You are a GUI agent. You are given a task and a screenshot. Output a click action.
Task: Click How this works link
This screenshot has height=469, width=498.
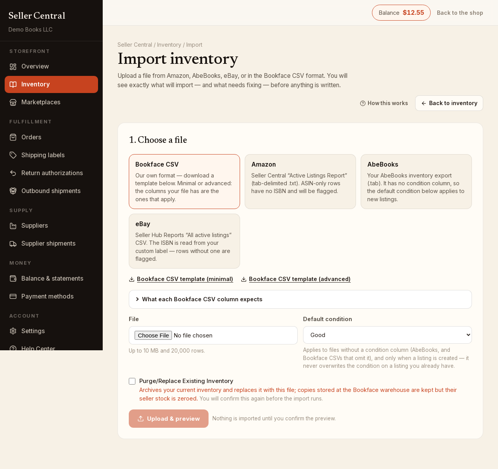384,104
